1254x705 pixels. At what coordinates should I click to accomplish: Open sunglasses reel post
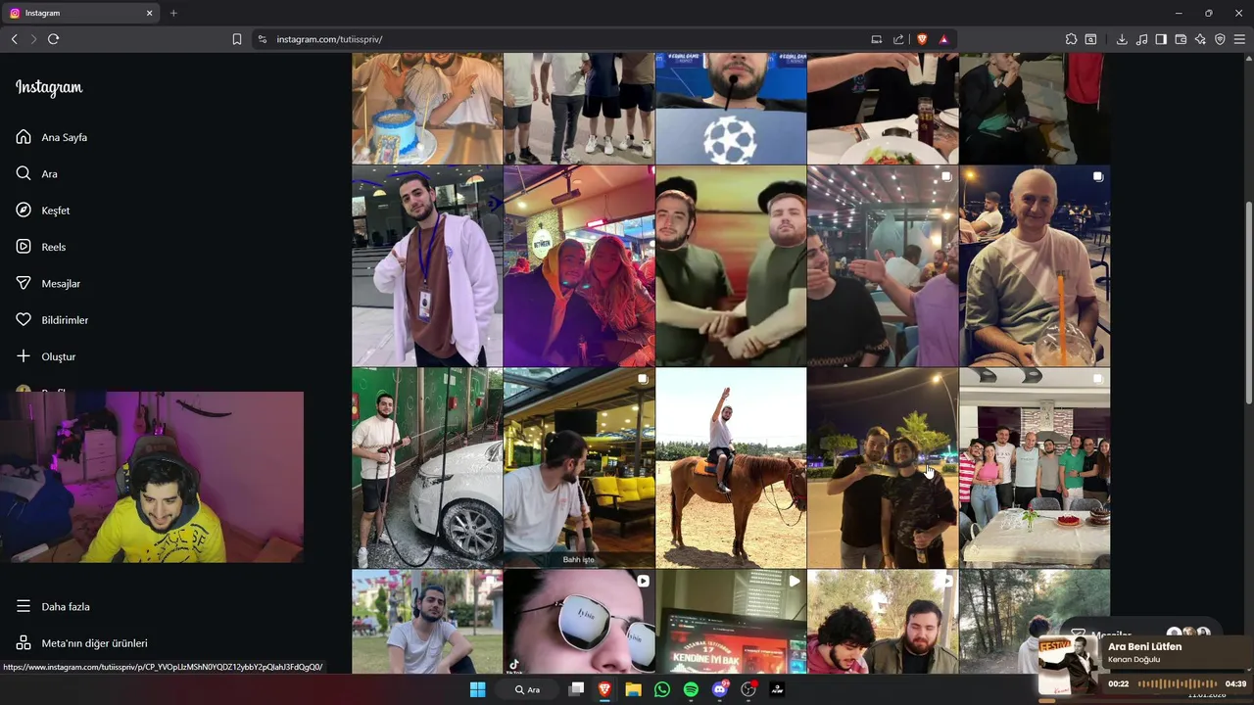tap(579, 621)
